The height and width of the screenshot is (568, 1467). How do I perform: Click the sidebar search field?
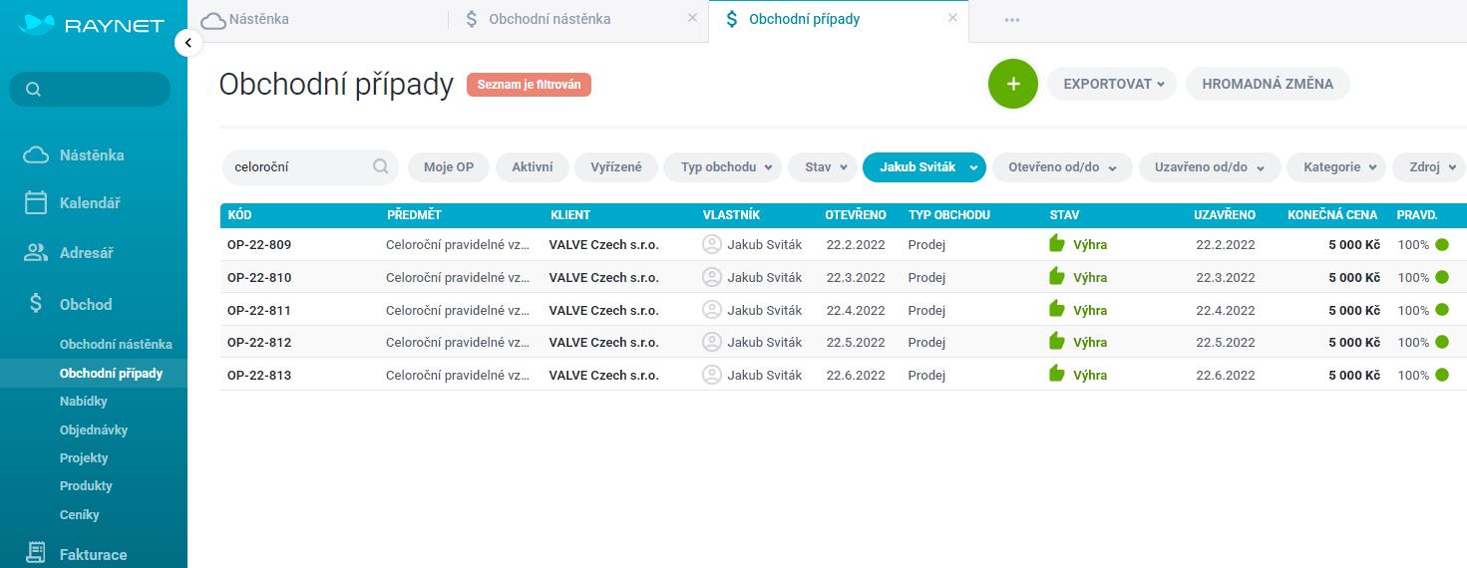click(x=90, y=89)
